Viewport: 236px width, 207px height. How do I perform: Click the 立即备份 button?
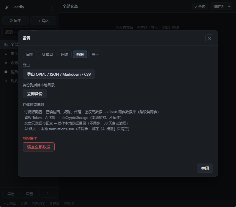click(x=35, y=94)
